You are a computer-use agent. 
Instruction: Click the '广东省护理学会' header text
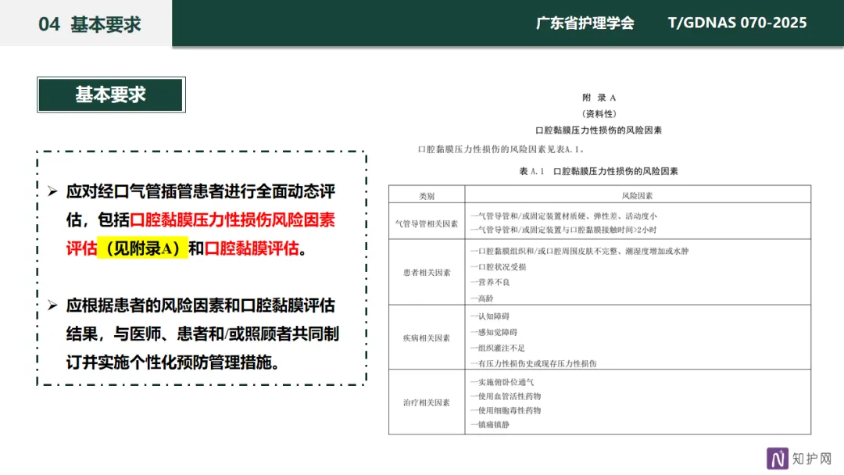pyautogui.click(x=585, y=23)
